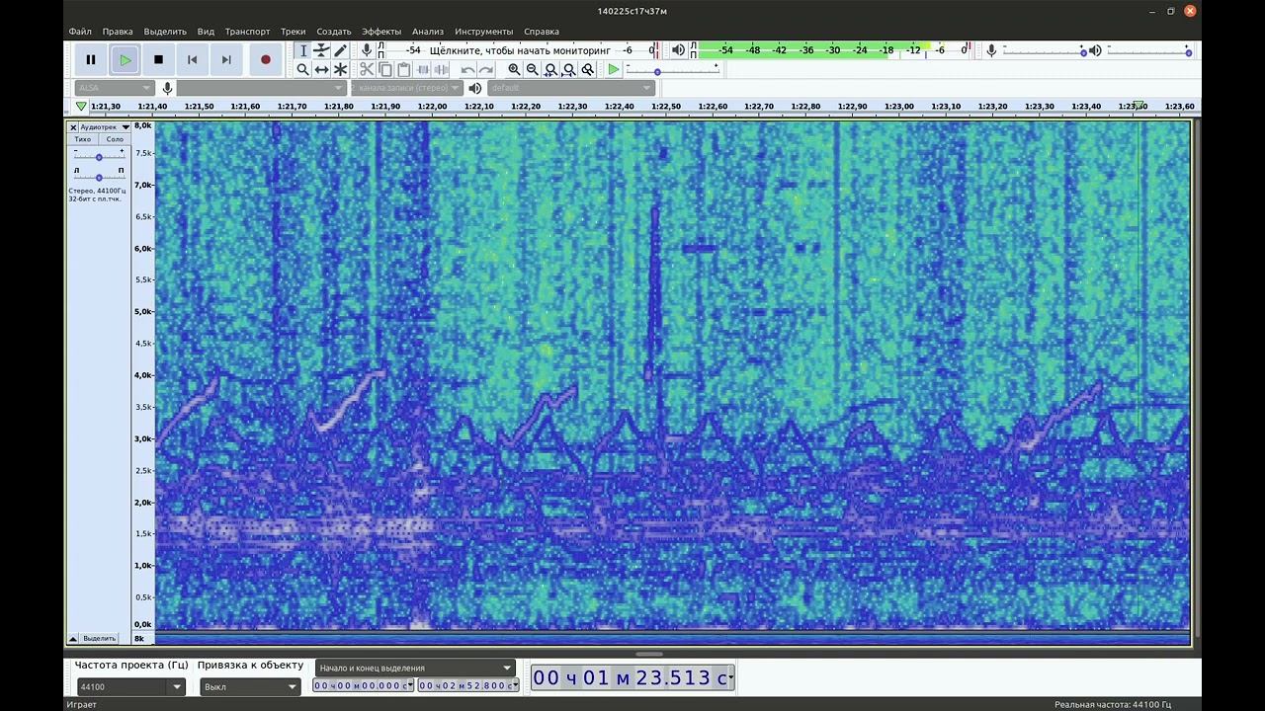Open the Файл menu
The image size is (1265, 711).
pos(80,32)
